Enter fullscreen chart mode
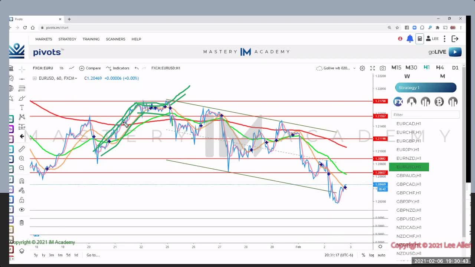Viewport: 475px width, 267px height. point(373,68)
